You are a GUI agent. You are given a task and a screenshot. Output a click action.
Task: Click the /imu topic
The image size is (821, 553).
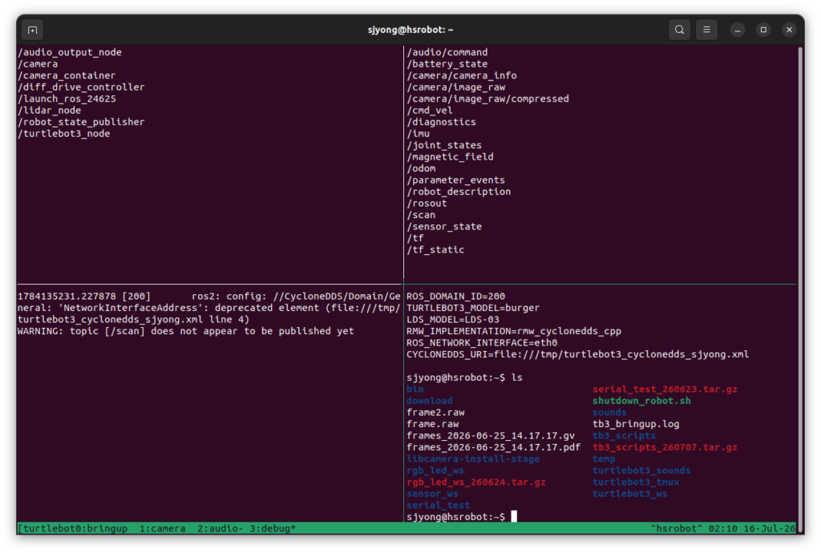pyautogui.click(x=419, y=133)
